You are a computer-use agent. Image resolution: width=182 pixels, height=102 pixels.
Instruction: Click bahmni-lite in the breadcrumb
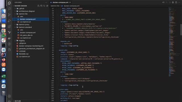[55, 6]
